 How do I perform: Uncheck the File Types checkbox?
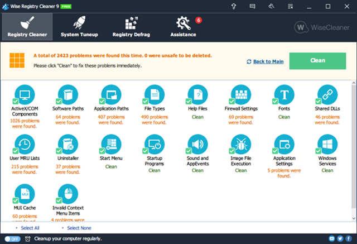pyautogui.click(x=145, y=101)
